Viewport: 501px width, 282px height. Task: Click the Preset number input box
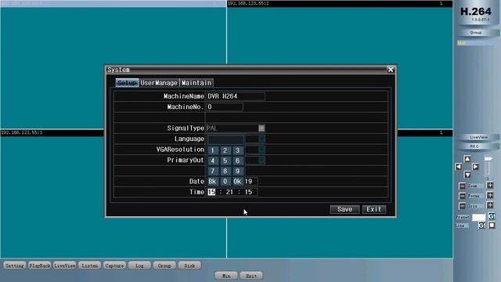coord(478,217)
